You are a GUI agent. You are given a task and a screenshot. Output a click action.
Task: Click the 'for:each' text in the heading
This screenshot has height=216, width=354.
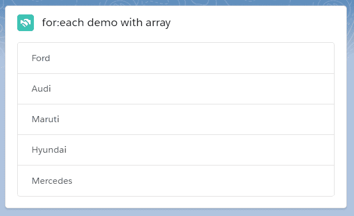63,23
